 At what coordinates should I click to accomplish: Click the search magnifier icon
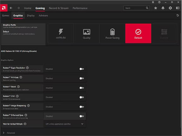click(x=147, y=8)
